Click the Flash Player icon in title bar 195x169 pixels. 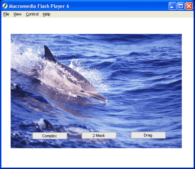pyautogui.click(x=5, y=6)
